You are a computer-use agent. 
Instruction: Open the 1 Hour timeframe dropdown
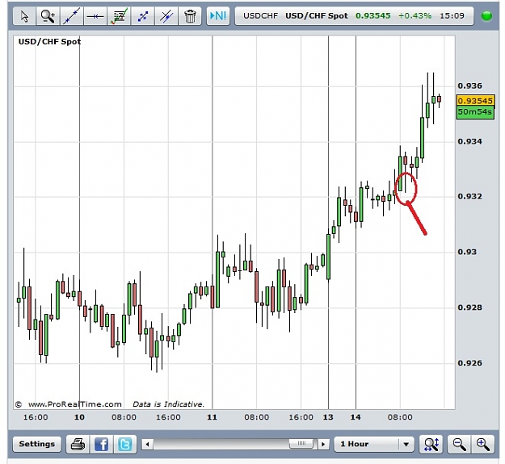tap(373, 444)
